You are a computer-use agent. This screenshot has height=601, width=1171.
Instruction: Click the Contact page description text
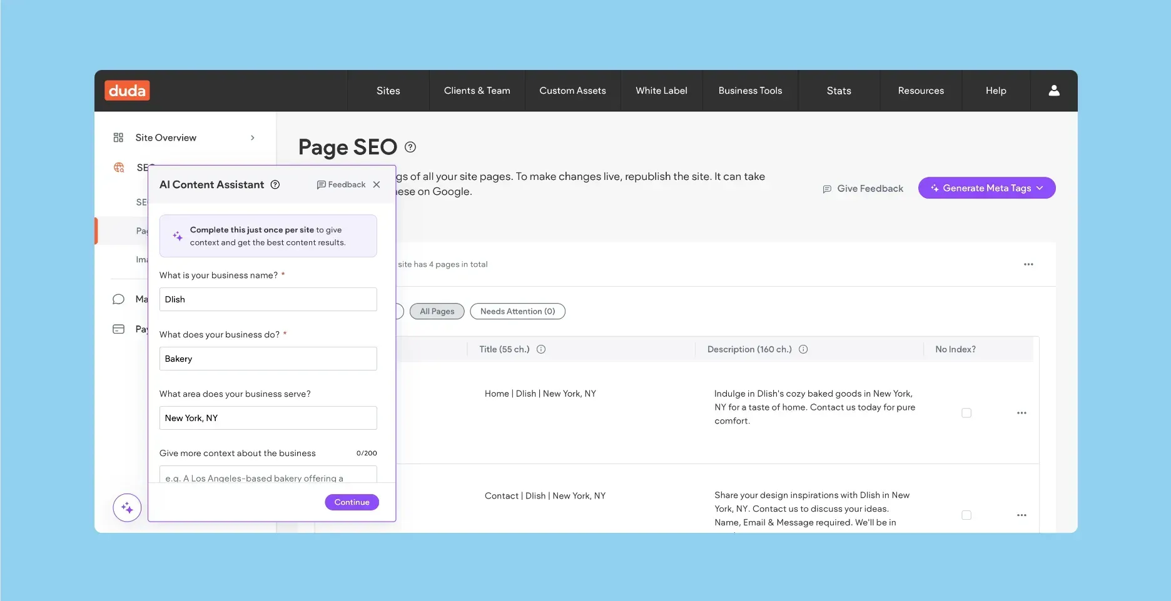click(x=812, y=509)
